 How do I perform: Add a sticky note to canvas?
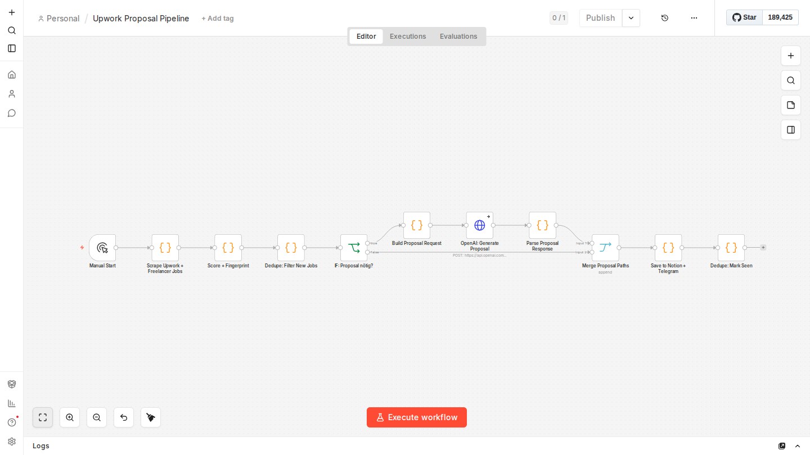(x=791, y=105)
